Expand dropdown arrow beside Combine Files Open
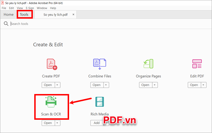Image resolution: width=212 pixels, height=133 pixels. tap(106, 85)
